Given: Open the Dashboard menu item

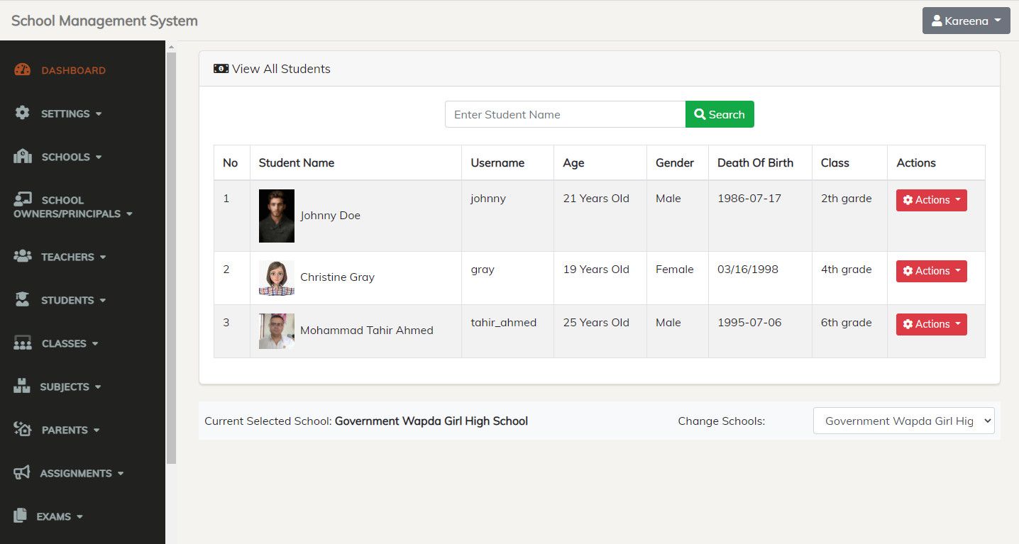Looking at the screenshot, I should tap(73, 70).
